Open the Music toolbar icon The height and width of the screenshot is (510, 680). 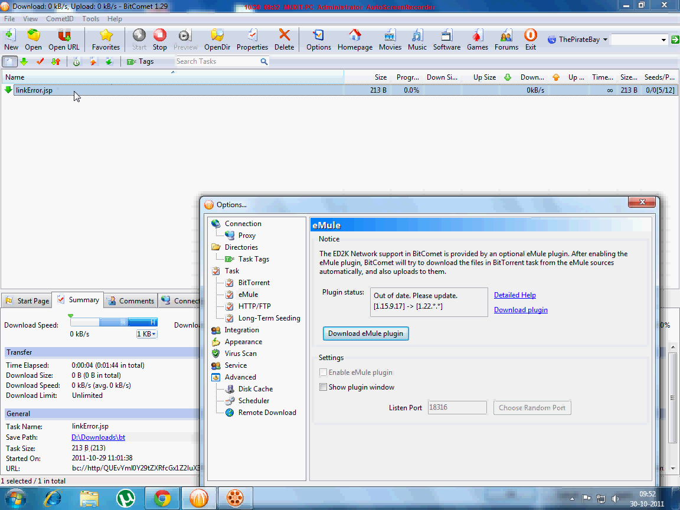tap(417, 39)
